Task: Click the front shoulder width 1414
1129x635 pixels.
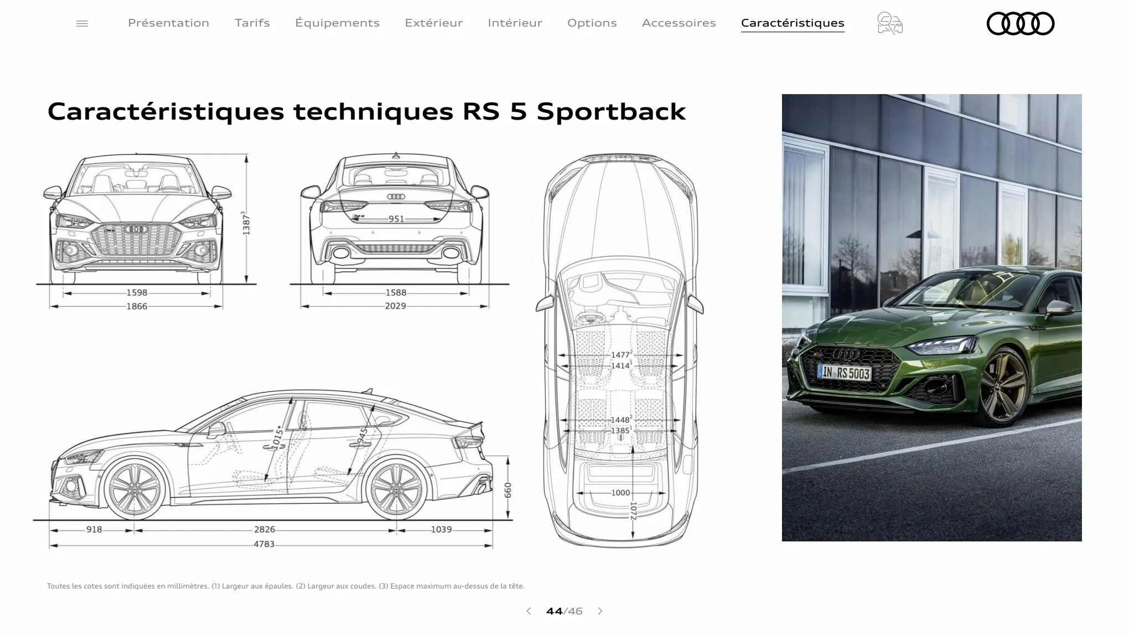Action: pos(621,366)
